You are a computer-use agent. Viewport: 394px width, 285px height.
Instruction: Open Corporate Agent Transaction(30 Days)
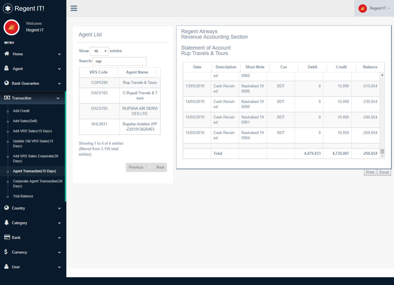37,184
